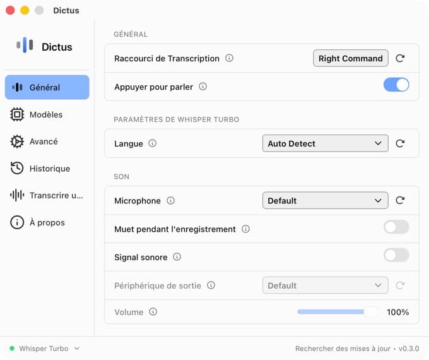Open the Historique sidebar tab
429x360 pixels.
click(47, 168)
